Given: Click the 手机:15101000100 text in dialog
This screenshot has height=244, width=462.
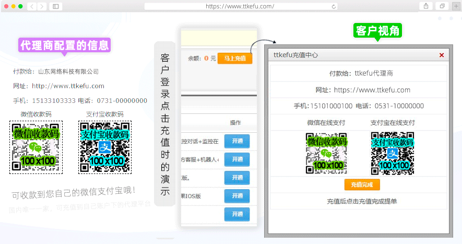Looking at the screenshot, I should pyautogui.click(x=323, y=106).
